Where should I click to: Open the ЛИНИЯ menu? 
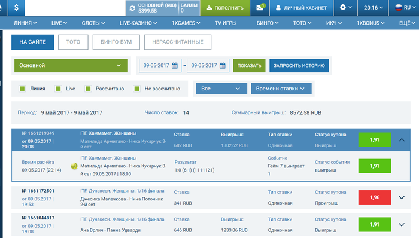(x=25, y=23)
